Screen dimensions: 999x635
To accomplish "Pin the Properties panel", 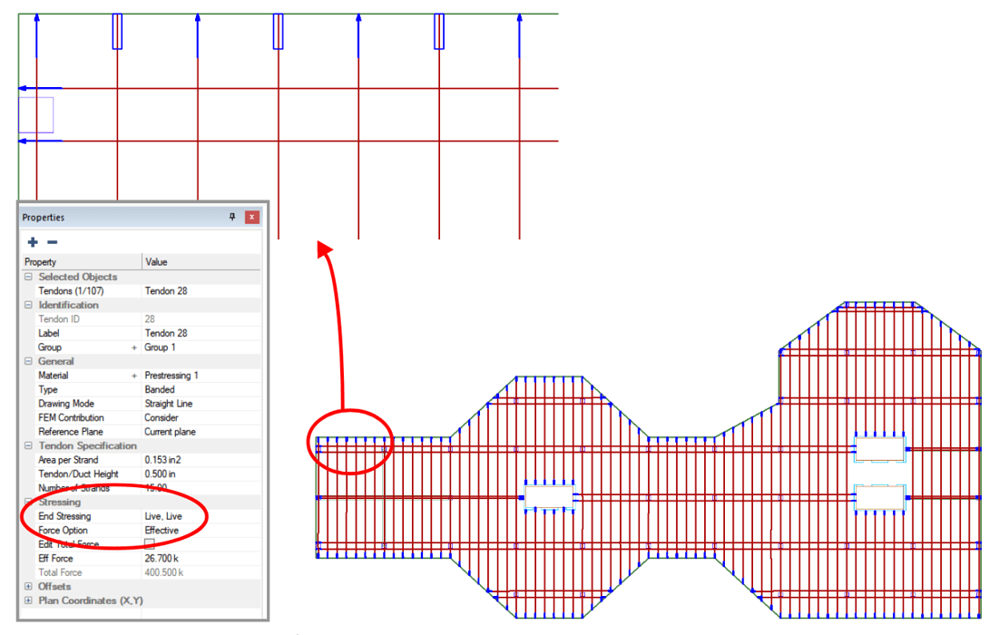I will (232, 218).
